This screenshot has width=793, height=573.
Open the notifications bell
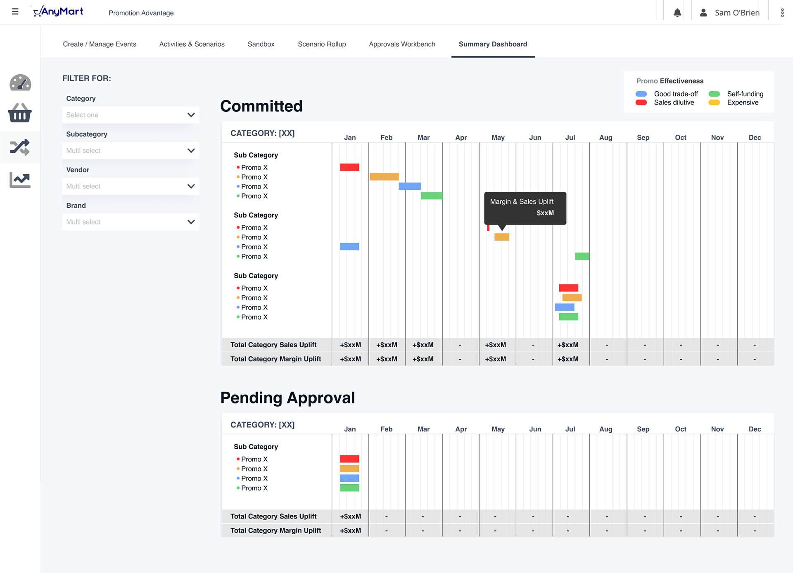pos(677,13)
